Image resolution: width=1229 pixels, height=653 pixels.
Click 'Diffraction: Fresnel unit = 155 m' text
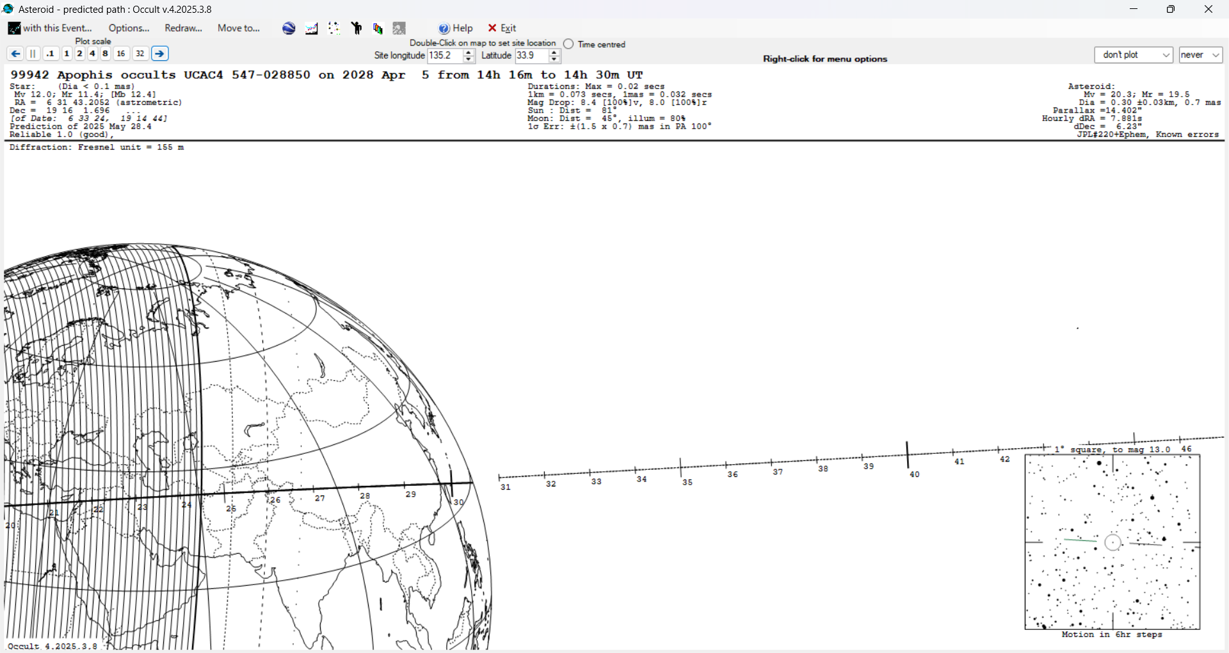(97, 147)
